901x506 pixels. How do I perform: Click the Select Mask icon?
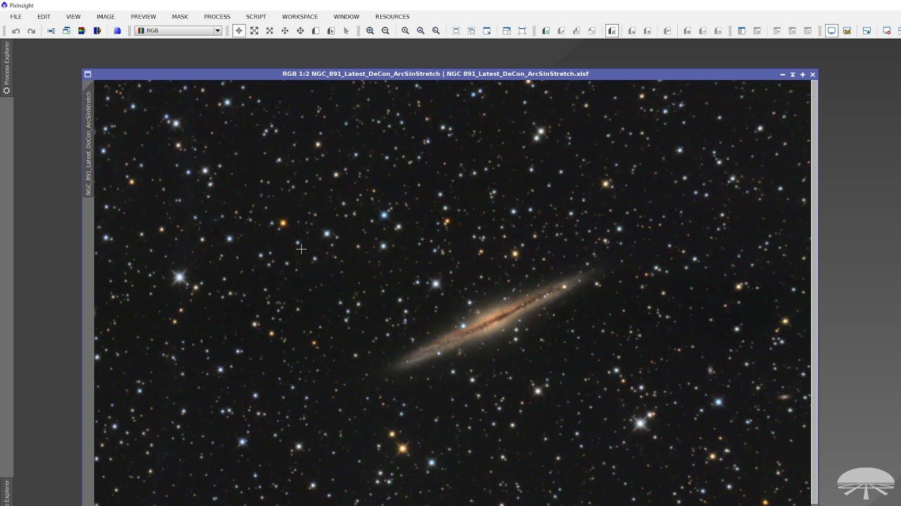[x=546, y=31]
